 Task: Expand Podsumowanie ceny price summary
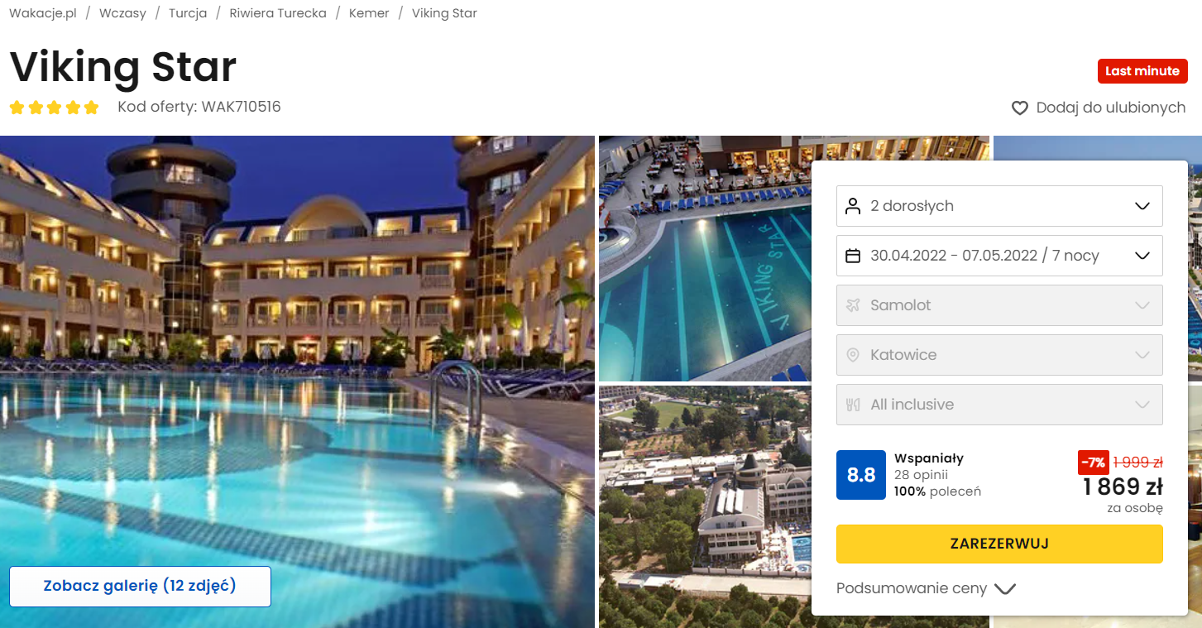click(926, 588)
